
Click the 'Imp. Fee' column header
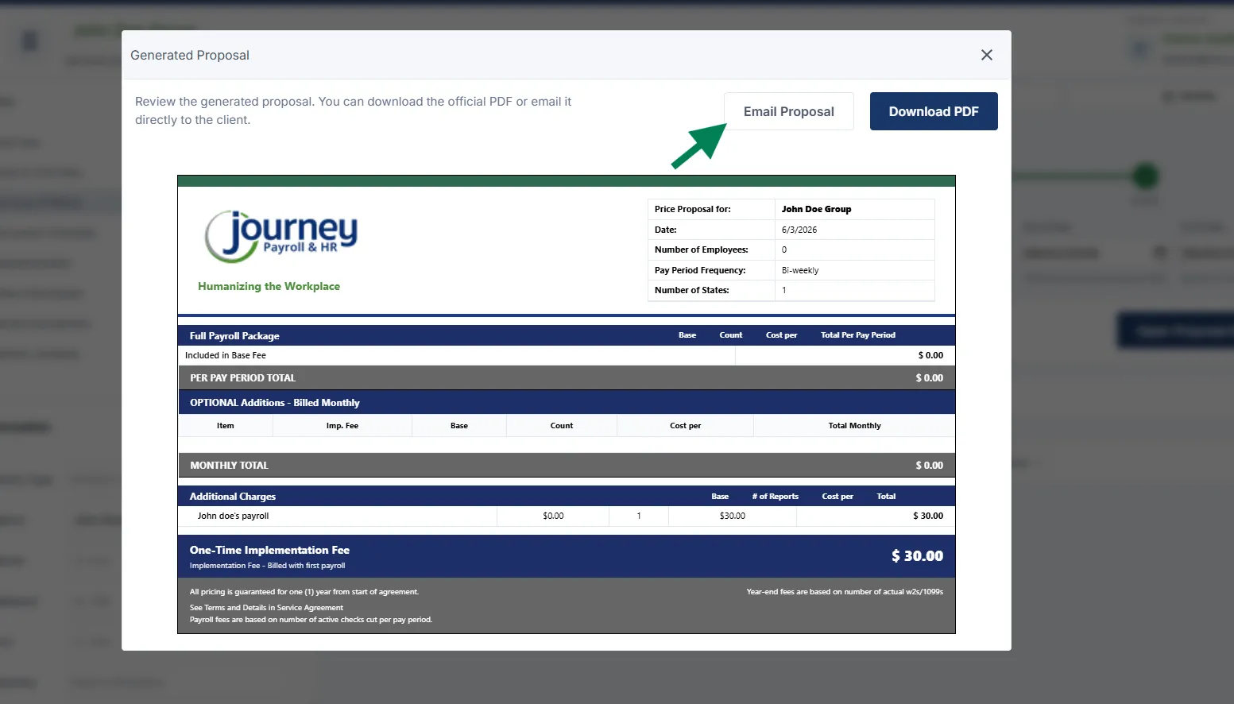(x=342, y=426)
